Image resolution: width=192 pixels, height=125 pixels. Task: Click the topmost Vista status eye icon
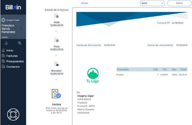click(56, 16)
